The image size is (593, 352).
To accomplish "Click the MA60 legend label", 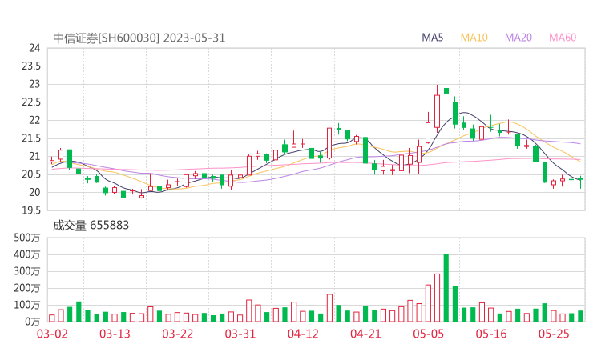I will point(563,38).
